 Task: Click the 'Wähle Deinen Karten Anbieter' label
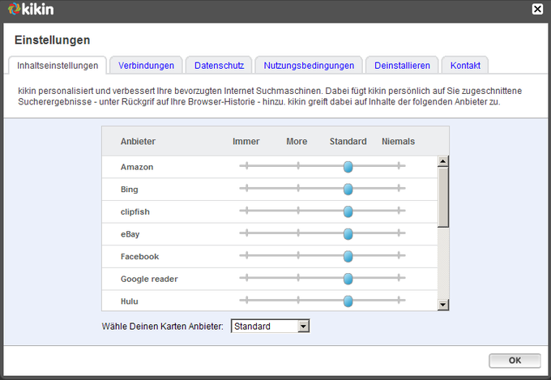(162, 327)
